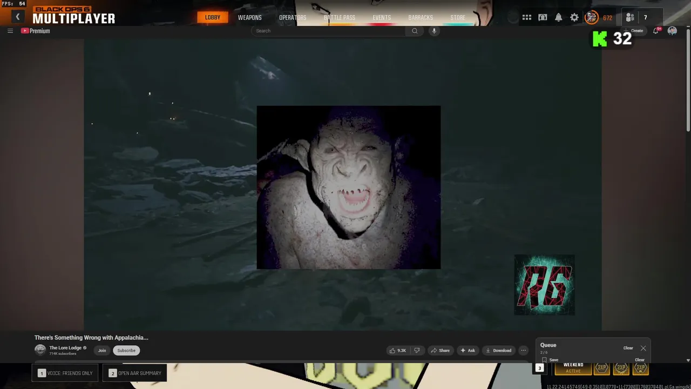Click the video title 'There's Something Wrong with Appalachia...'
Image resolution: width=691 pixels, height=389 pixels.
pyautogui.click(x=91, y=338)
